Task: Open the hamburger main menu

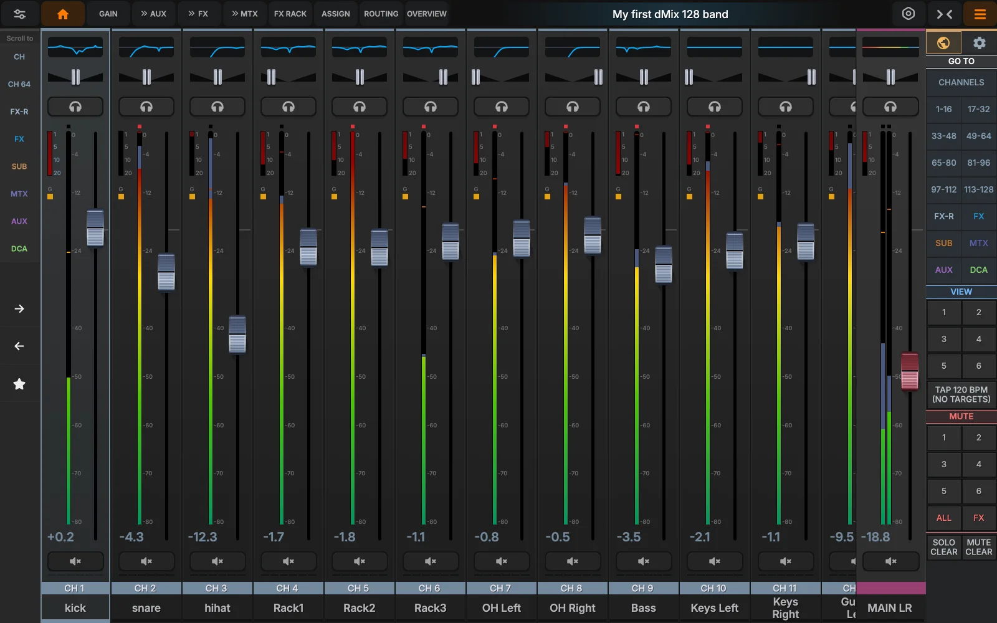Action: [x=980, y=14]
